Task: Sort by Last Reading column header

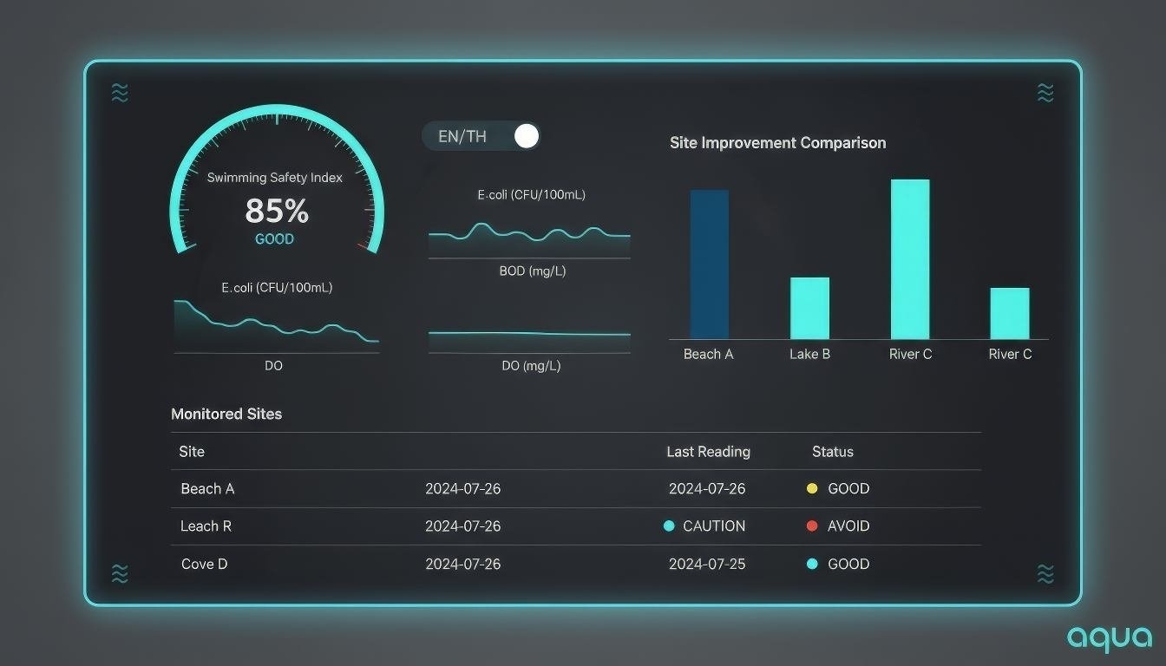Action: (708, 452)
